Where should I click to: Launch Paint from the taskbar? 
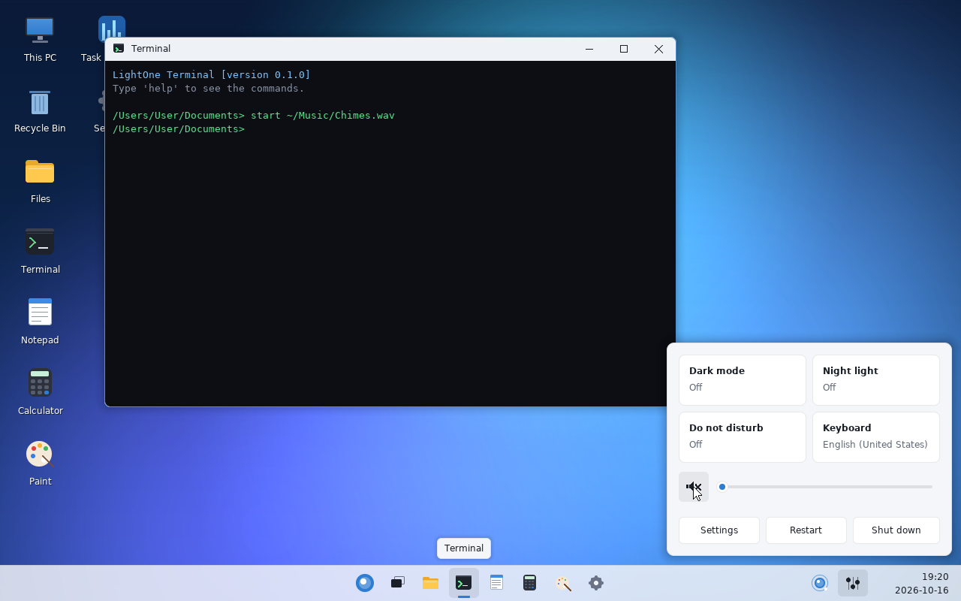click(x=563, y=583)
